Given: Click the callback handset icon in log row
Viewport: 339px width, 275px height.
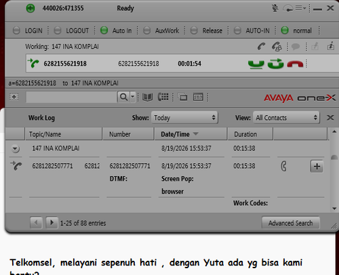Looking at the screenshot, I should pos(283,166).
